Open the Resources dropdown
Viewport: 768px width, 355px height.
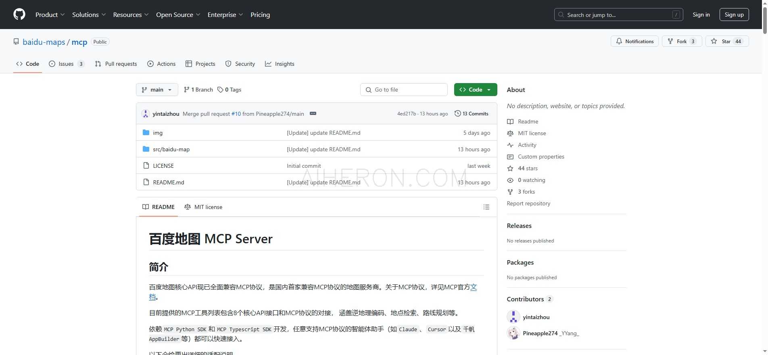tap(131, 15)
